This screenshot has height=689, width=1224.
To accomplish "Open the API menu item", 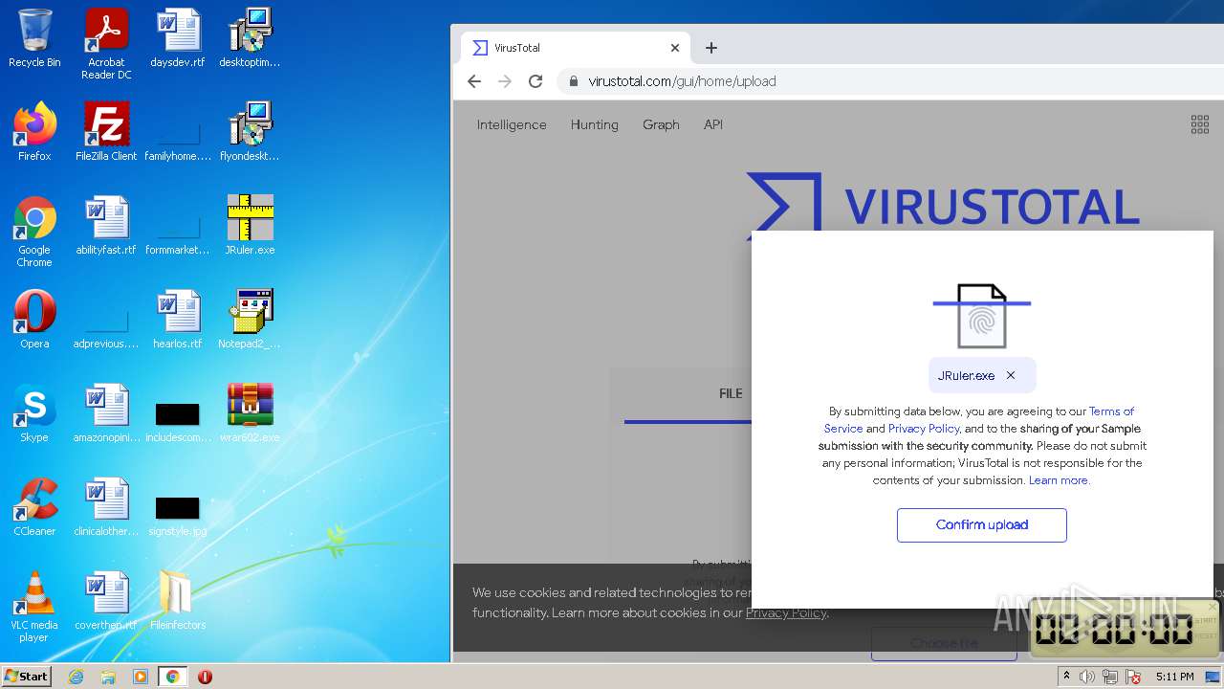I will point(713,124).
